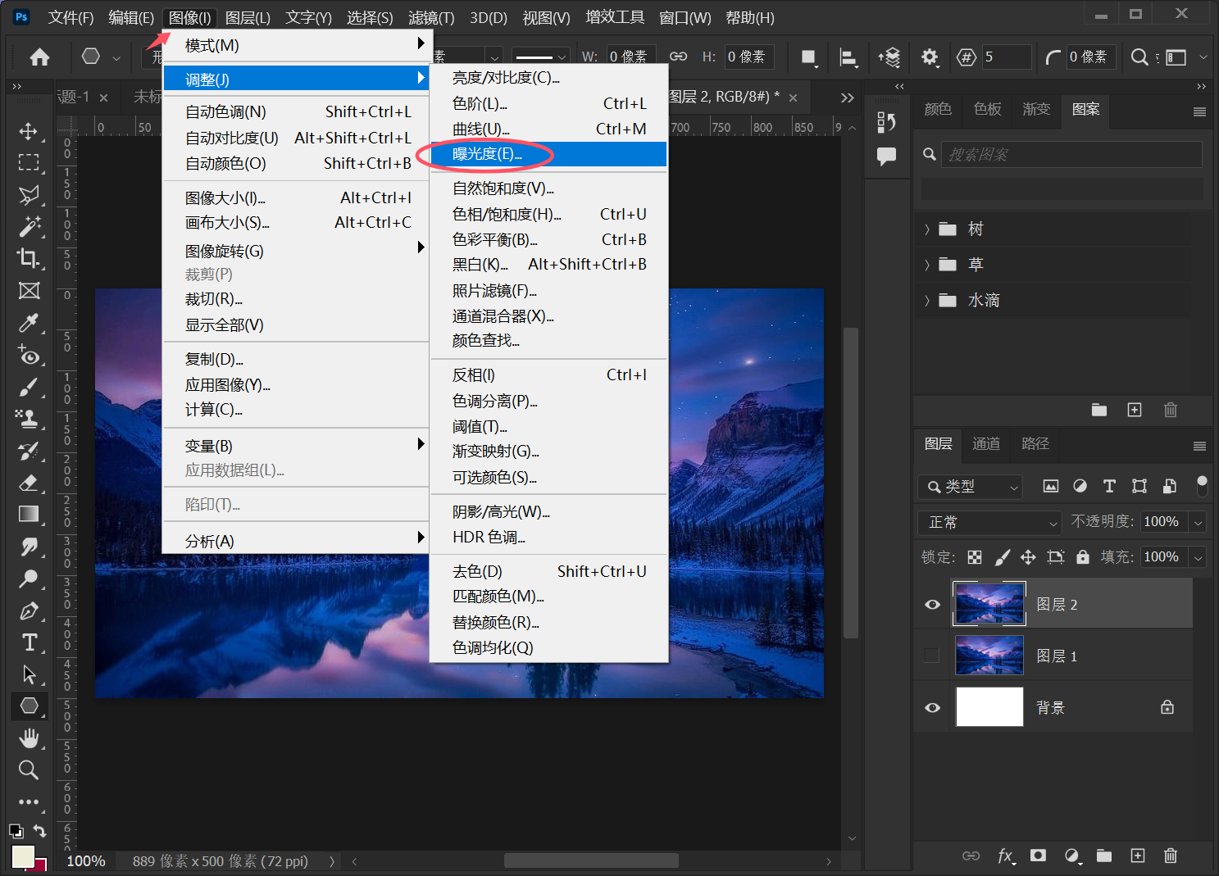Choose 曲线(U)... in the submenu
This screenshot has width=1219, height=876.
548,129
